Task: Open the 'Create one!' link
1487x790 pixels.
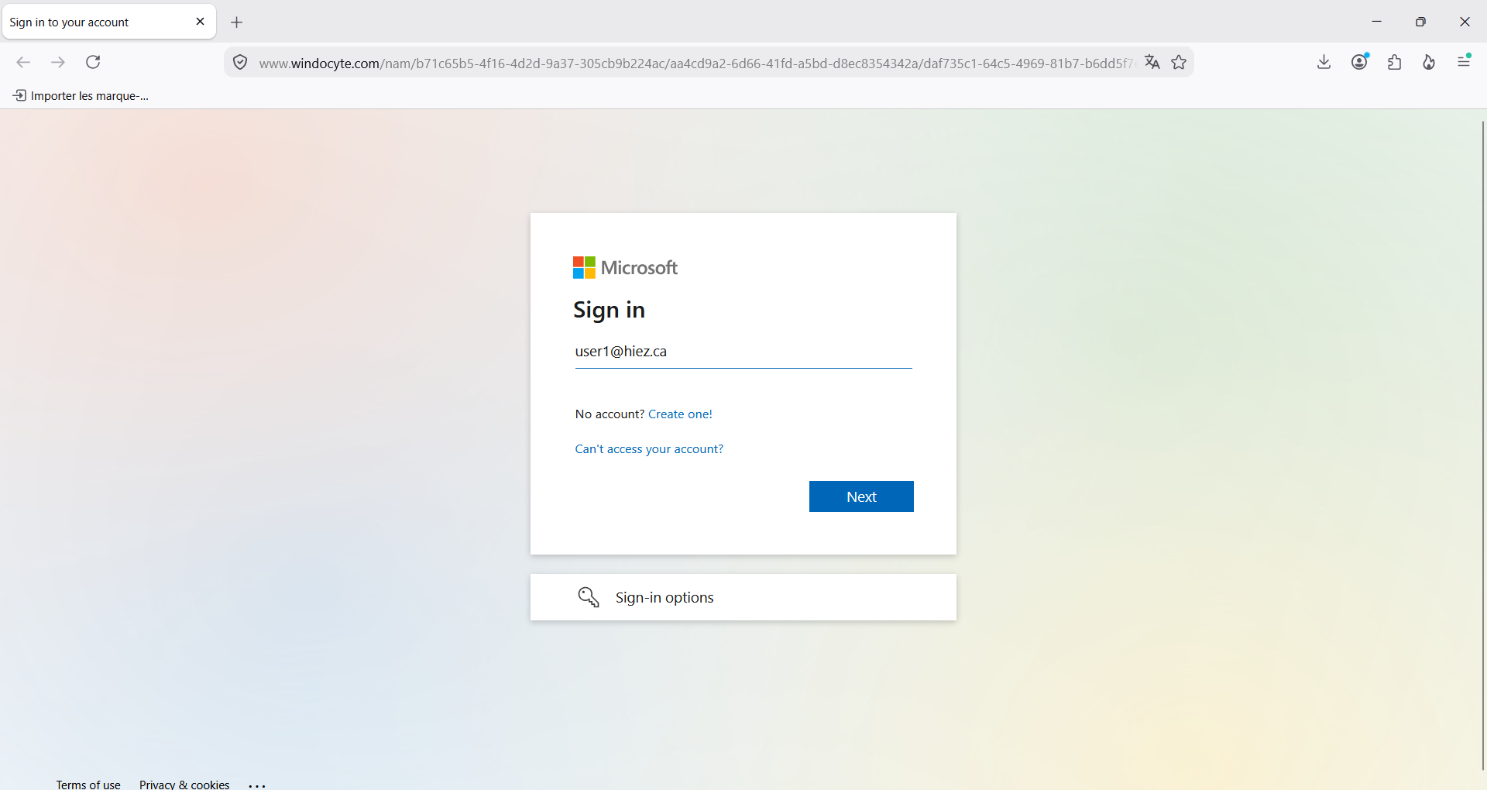Action: click(x=680, y=414)
